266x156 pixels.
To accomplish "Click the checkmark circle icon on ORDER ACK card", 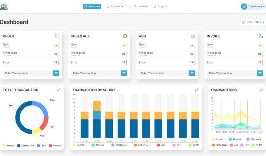I will (125, 36).
